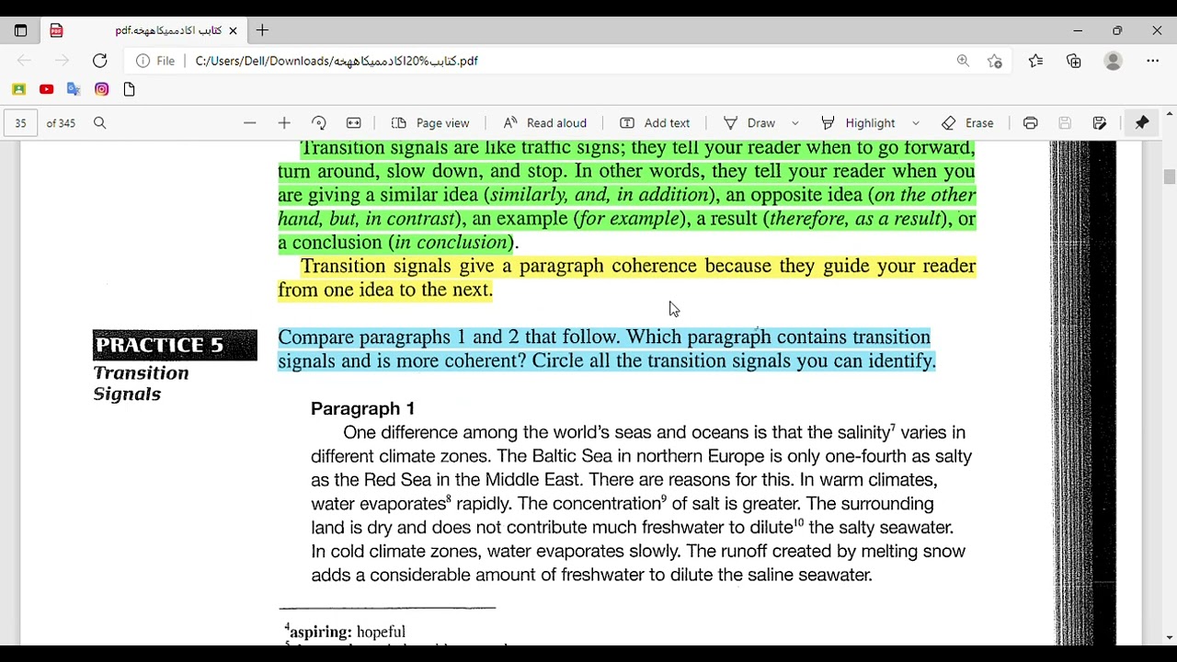Open the tab actions menu icon
Screen dimensions: 1177x662
(x=20, y=30)
